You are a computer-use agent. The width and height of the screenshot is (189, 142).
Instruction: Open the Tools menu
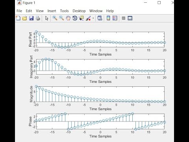pos(64,11)
